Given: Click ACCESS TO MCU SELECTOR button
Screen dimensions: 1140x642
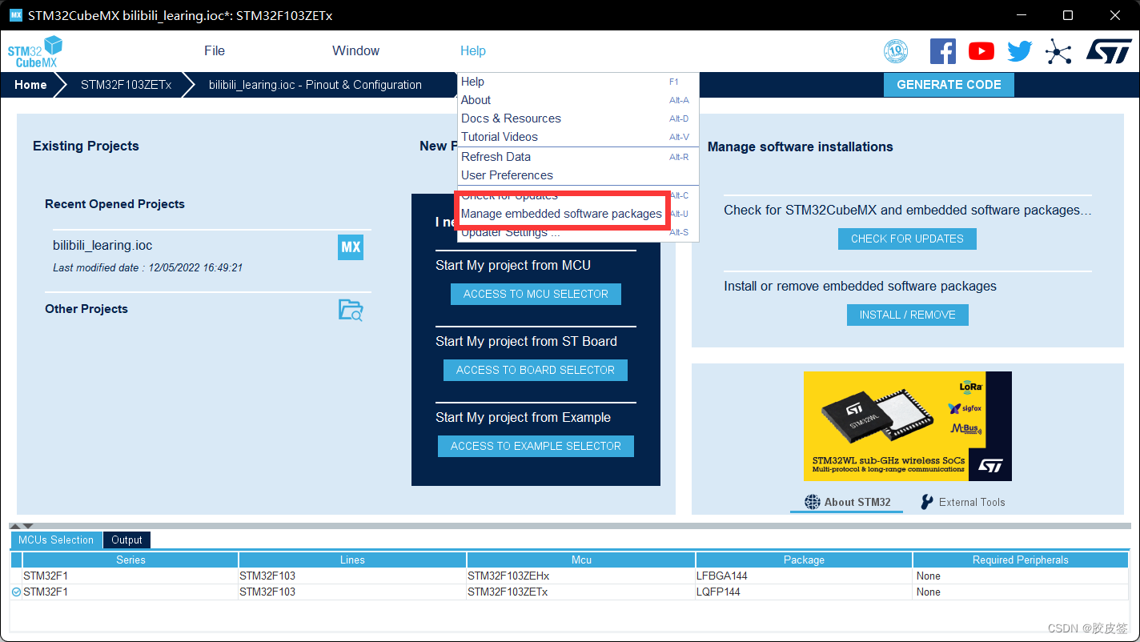Looking at the screenshot, I should [x=536, y=294].
